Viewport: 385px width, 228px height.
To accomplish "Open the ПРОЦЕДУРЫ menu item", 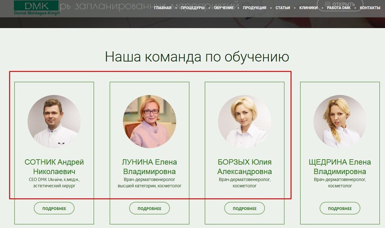I will click(x=192, y=8).
